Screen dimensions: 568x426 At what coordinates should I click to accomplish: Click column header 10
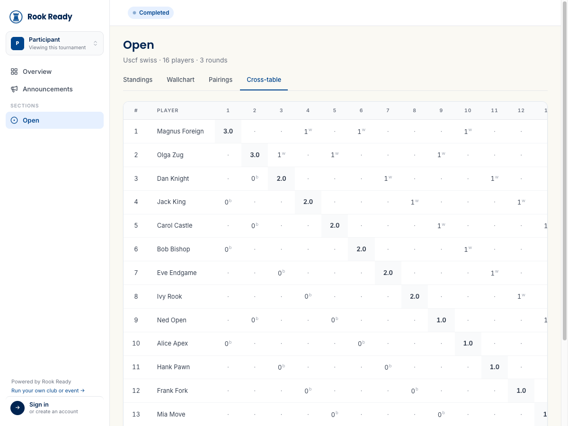pos(468,110)
